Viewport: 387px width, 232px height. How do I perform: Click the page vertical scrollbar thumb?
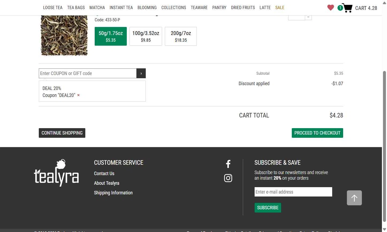384,146
